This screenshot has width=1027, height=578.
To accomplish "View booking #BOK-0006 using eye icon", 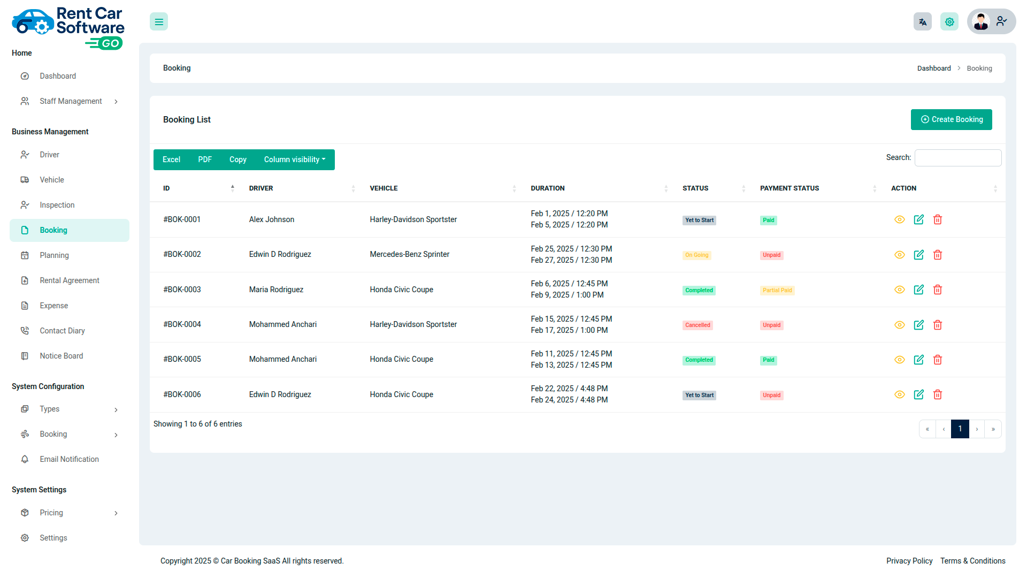I will 900,394.
